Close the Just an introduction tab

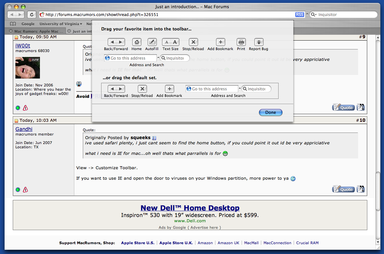[x=69, y=31]
